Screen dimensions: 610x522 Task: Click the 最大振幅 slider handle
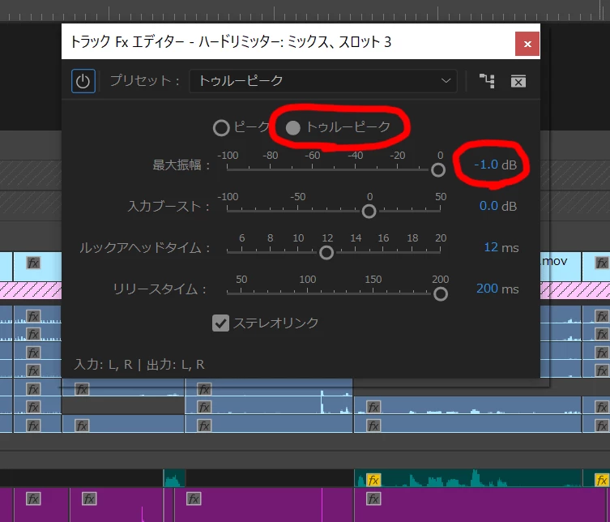point(438,169)
